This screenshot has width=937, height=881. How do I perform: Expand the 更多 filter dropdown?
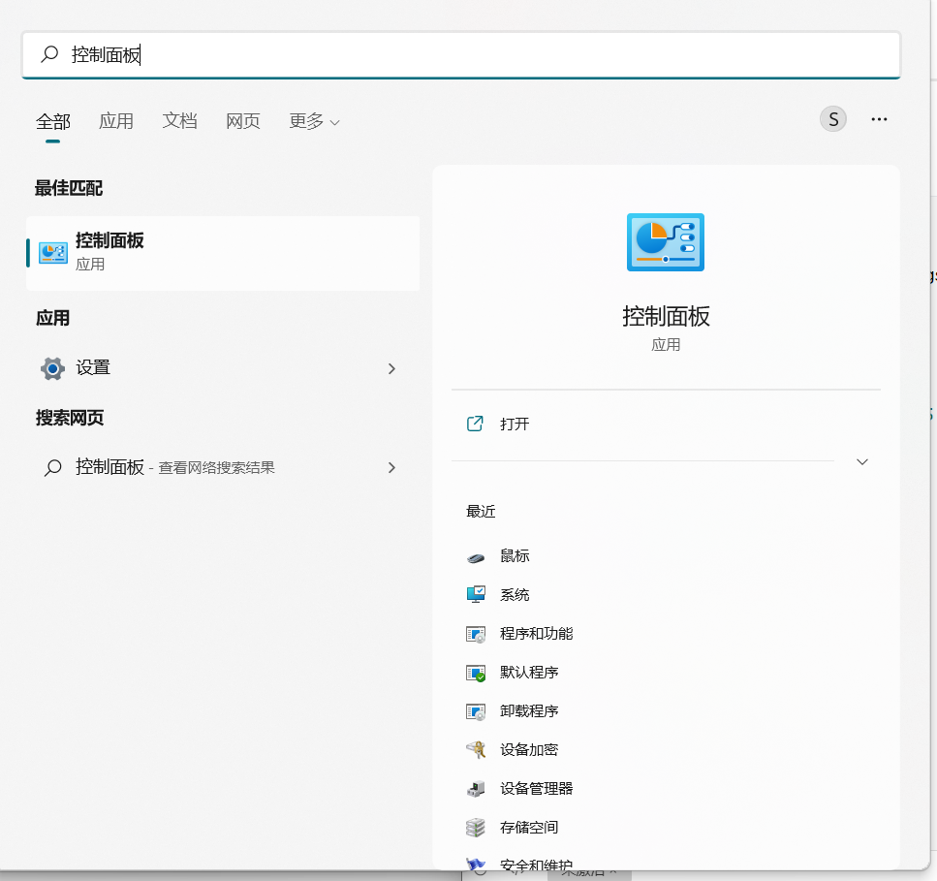coord(314,121)
